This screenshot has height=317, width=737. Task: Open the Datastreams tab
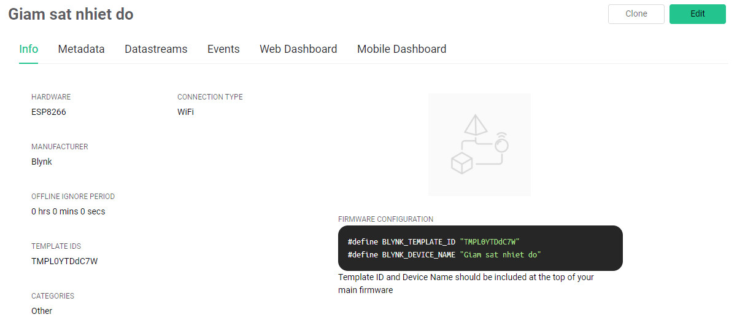pyautogui.click(x=156, y=49)
